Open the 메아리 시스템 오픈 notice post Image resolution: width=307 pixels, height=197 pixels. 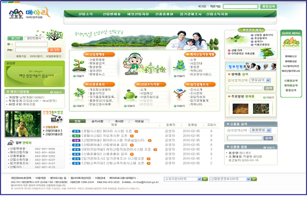(106, 131)
